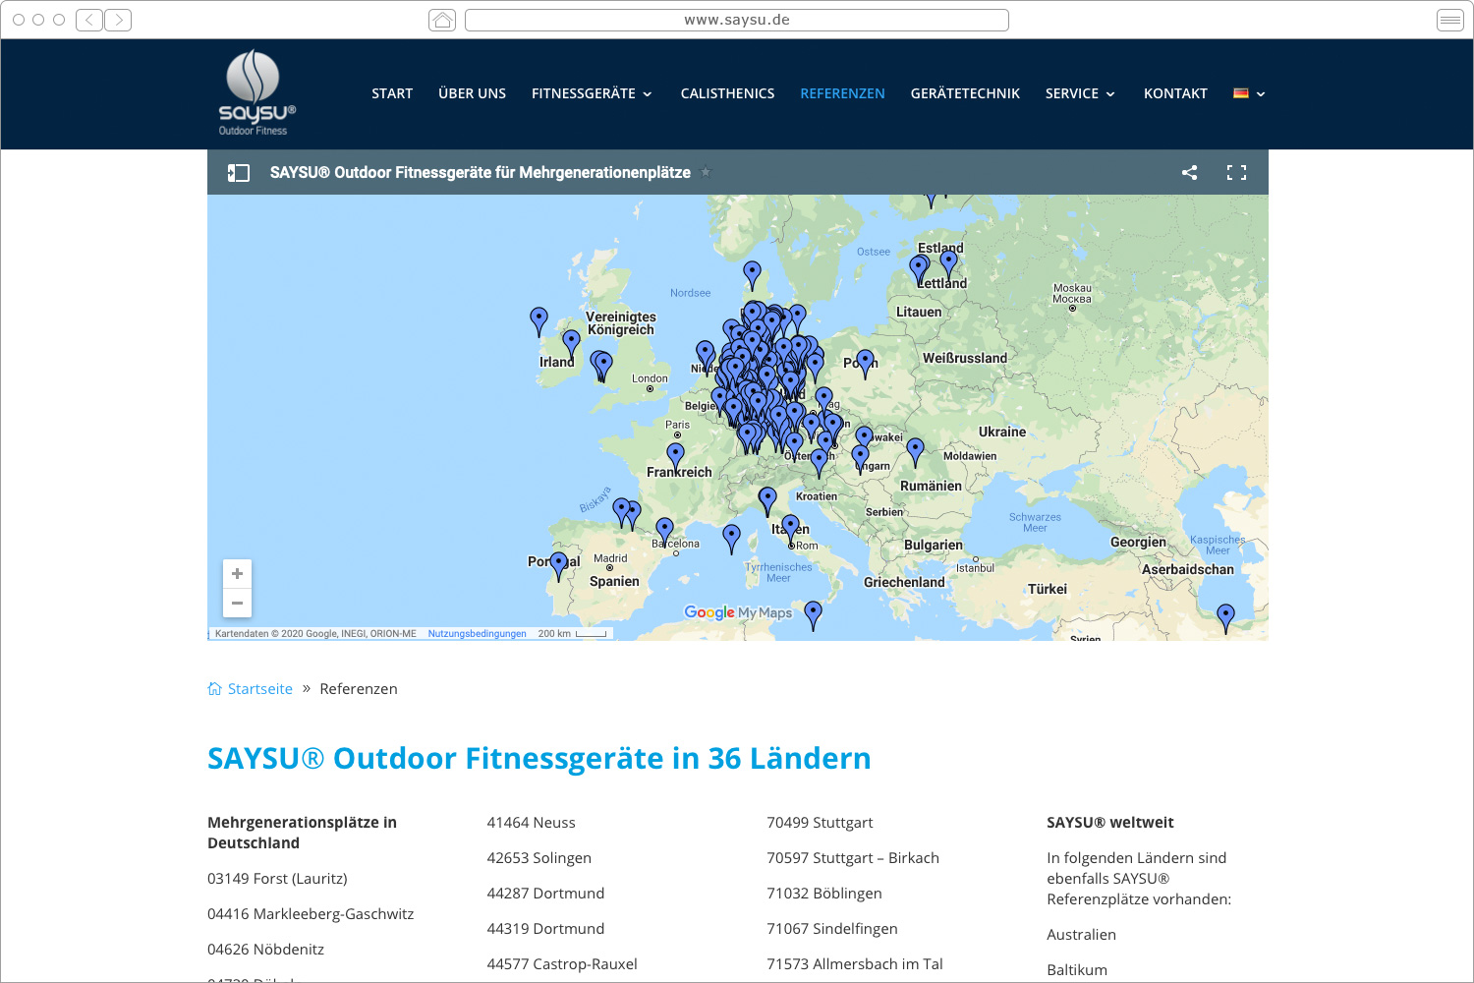
Task: Select the Mediterranean pin west of Italy
Action: coord(731,538)
